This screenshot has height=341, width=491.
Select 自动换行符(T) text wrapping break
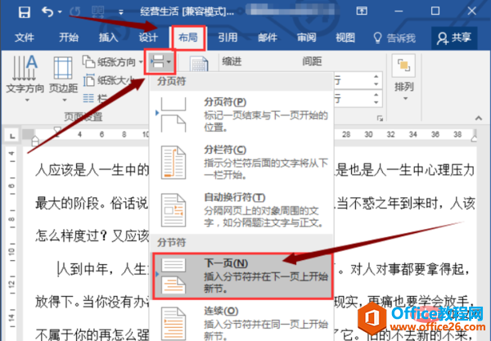tap(241, 210)
